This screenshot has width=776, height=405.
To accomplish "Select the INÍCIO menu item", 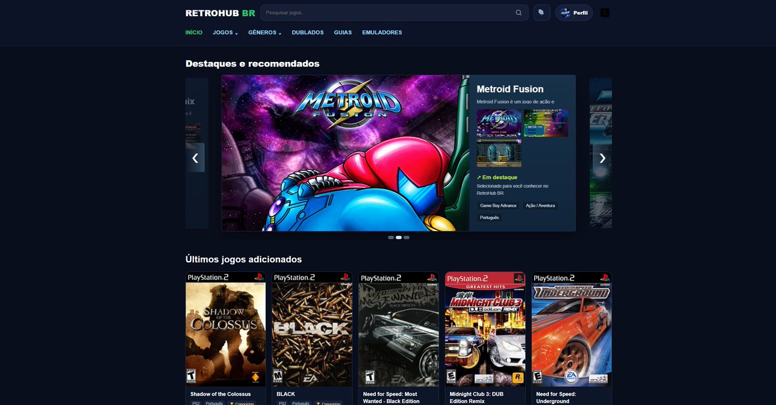I will [x=194, y=32].
